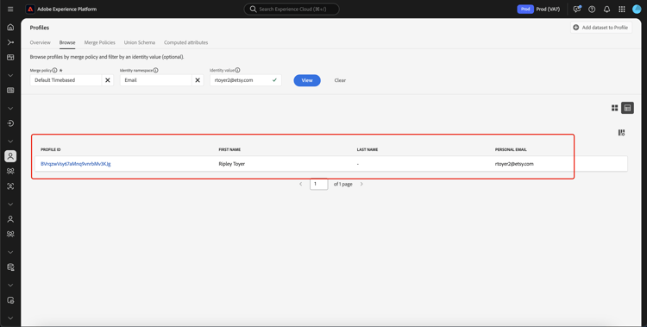
Task: Select the highlighted Profiles sidebar icon
Action: pos(10,156)
